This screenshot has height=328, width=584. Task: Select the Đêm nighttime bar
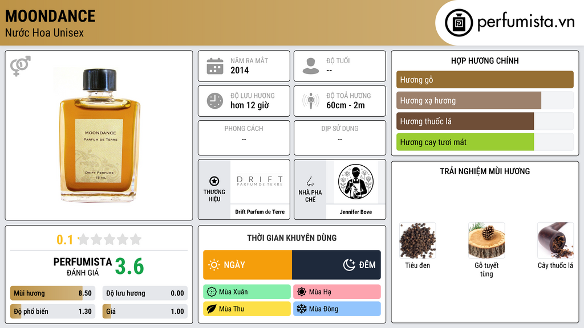pos(336,265)
